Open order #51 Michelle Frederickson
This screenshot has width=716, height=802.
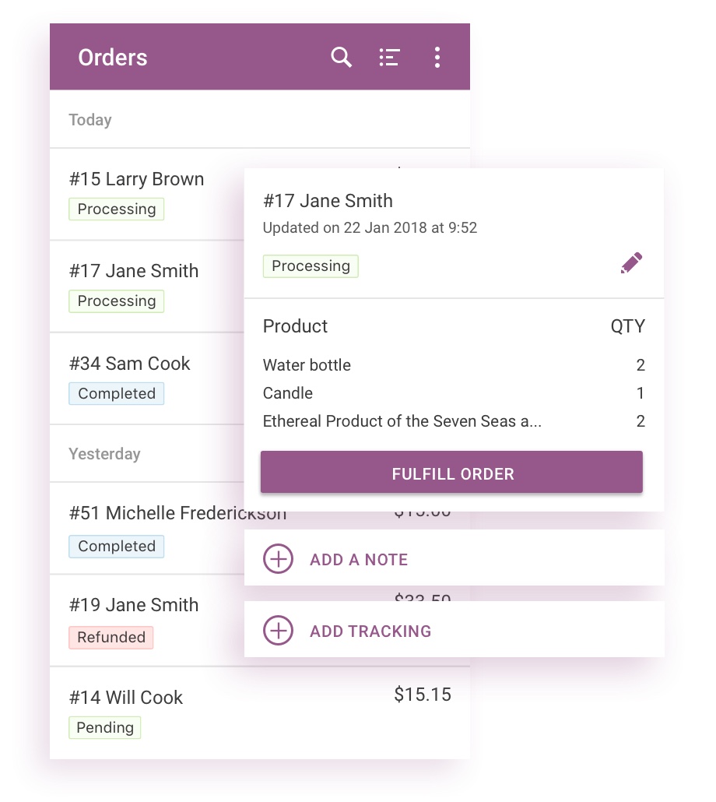(156, 514)
